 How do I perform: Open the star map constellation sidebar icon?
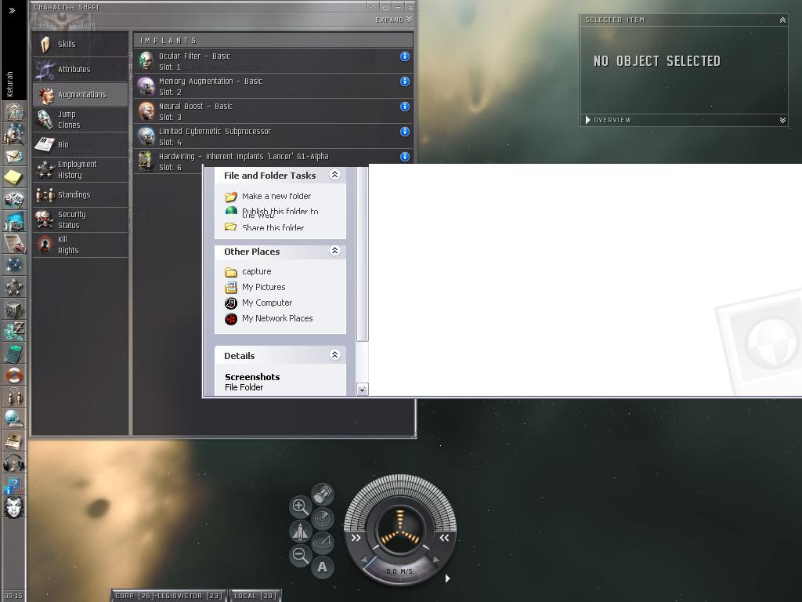(x=14, y=265)
